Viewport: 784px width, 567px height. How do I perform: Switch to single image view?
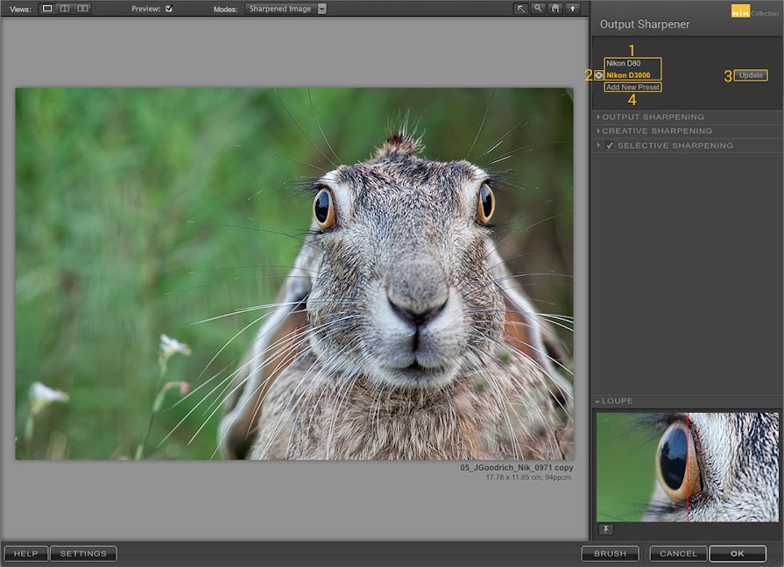[47, 8]
